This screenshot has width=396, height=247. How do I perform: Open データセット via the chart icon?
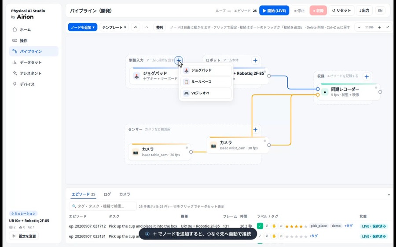15,62
